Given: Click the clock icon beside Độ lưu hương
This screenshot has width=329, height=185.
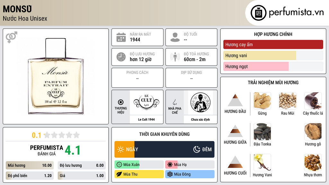Looking at the screenshot, I should pos(121,57).
